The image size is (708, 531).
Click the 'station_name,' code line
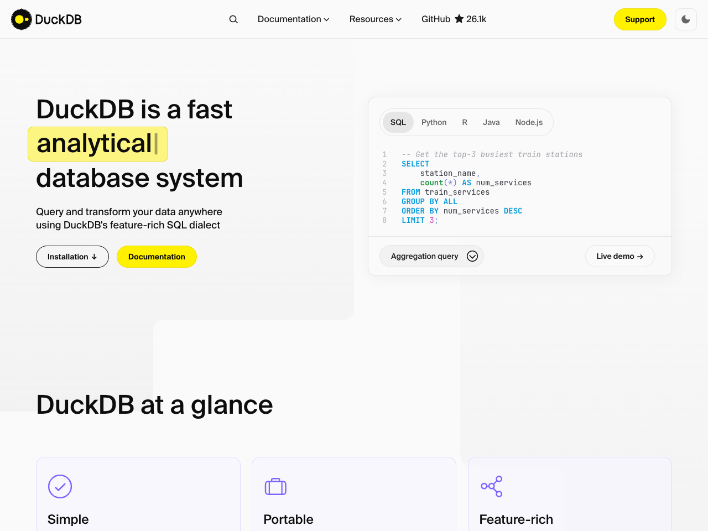pos(450,173)
